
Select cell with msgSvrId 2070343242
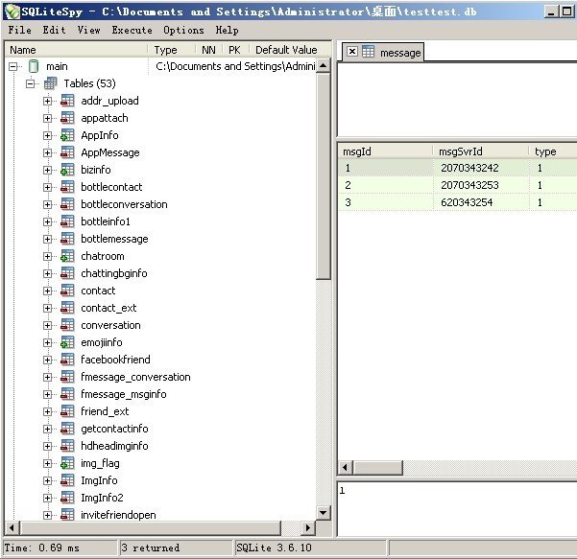481,168
